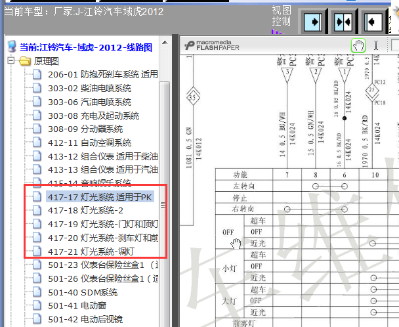Open 413-13 组合仪表 适用于汽油 document
The image size is (399, 327).
point(102,169)
